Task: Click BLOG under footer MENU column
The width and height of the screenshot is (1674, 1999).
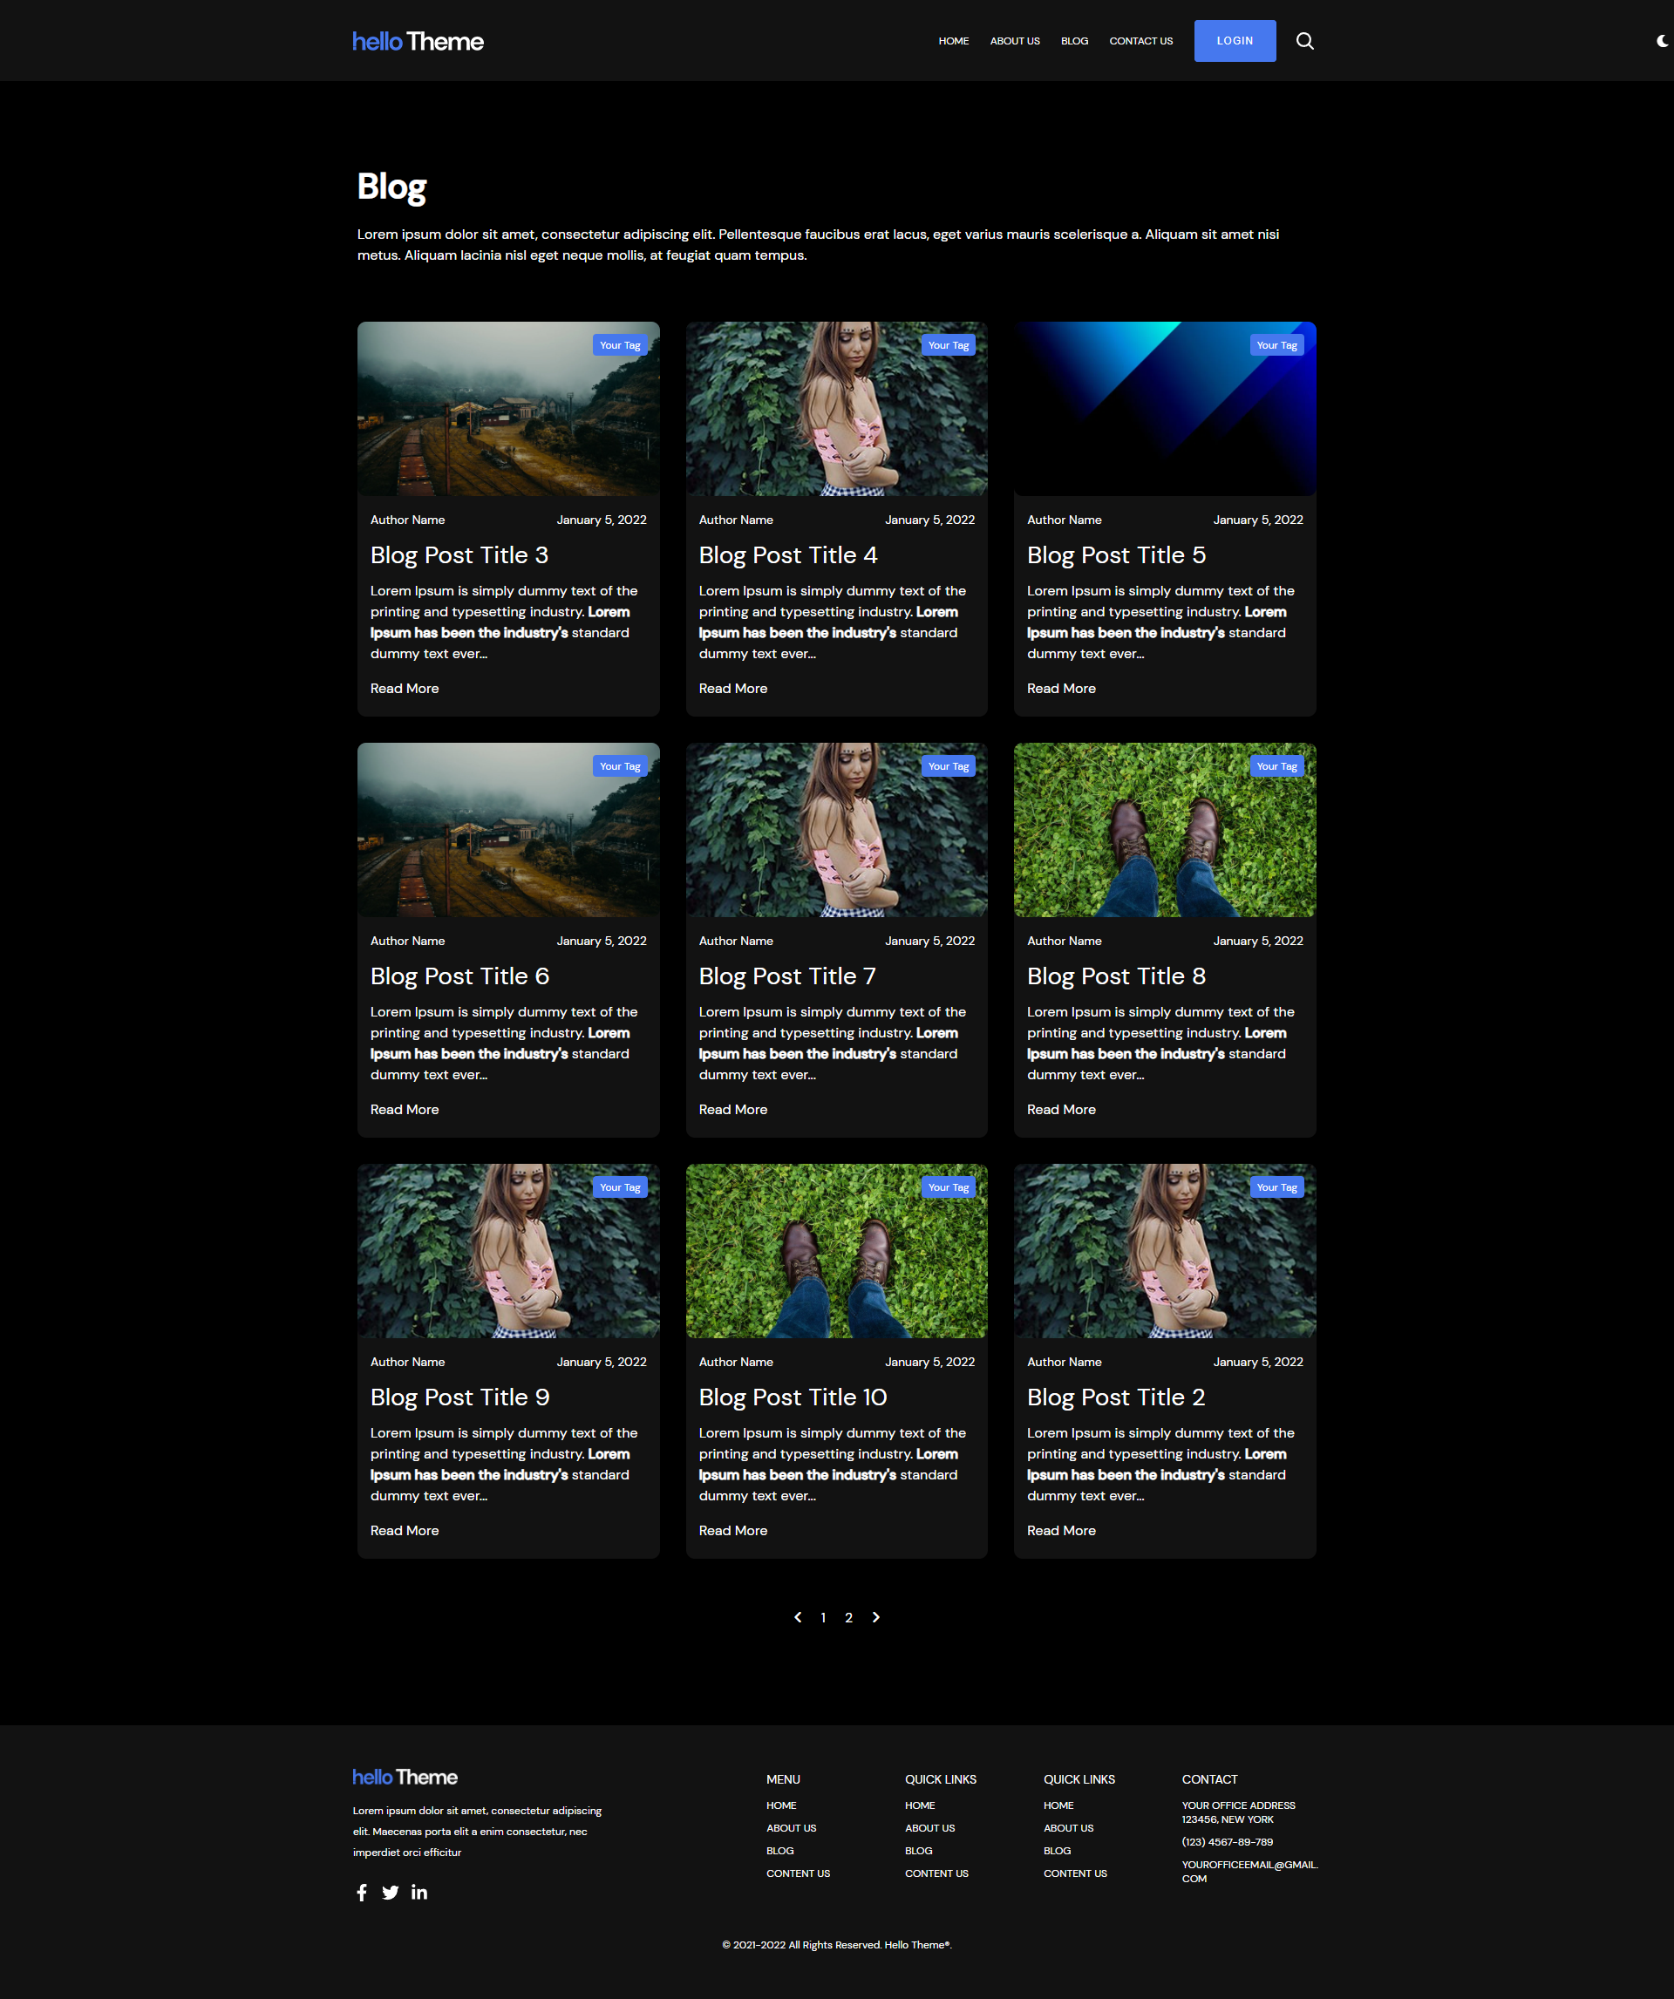Action: tap(779, 1851)
